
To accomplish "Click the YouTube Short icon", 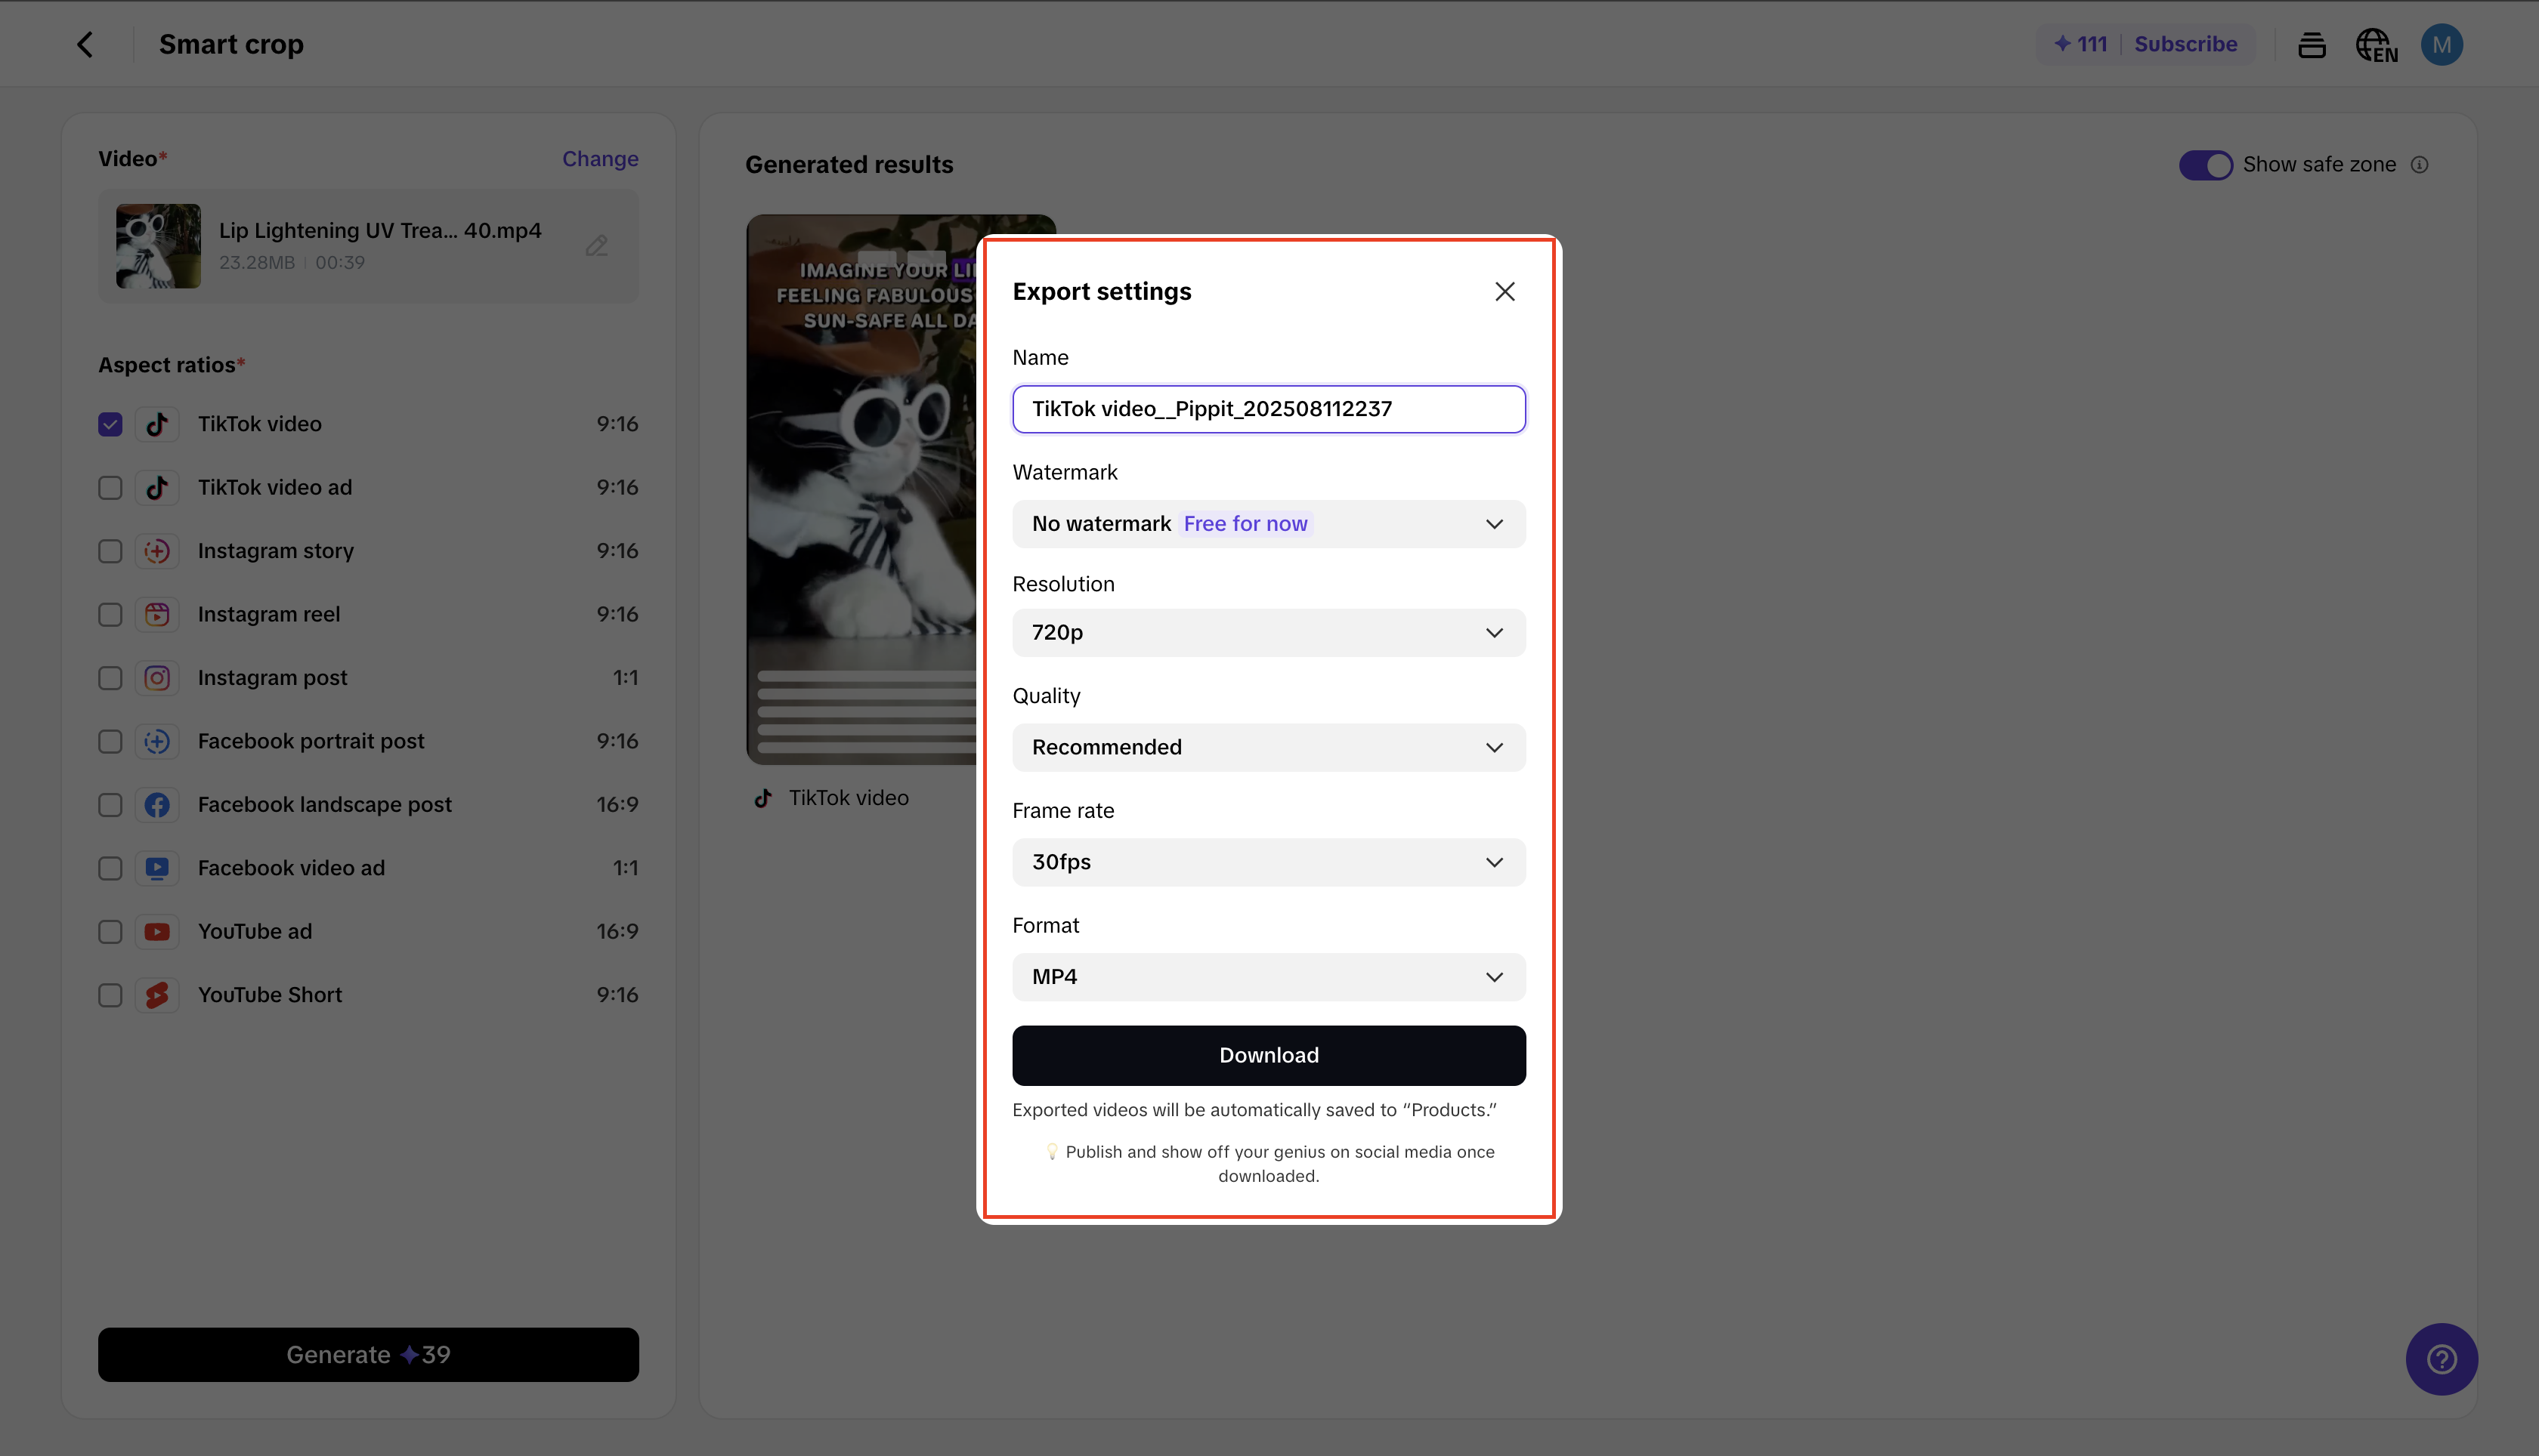I will 157,994.
